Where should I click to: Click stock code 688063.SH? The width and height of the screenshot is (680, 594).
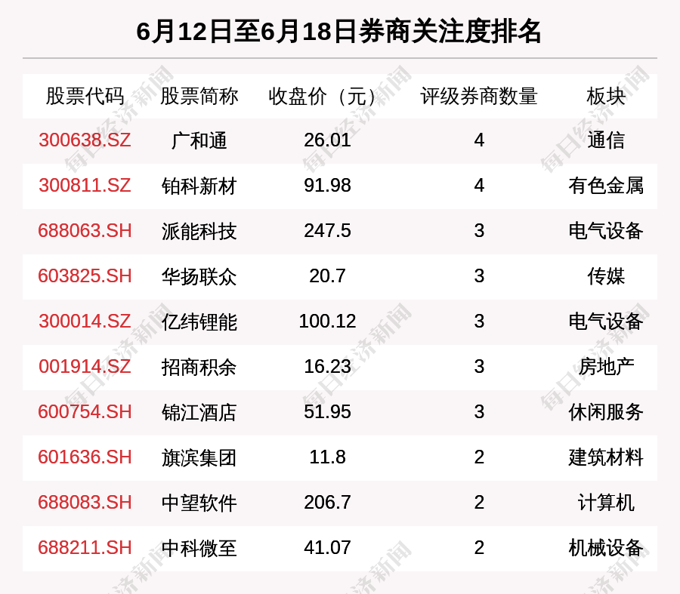coord(85,230)
